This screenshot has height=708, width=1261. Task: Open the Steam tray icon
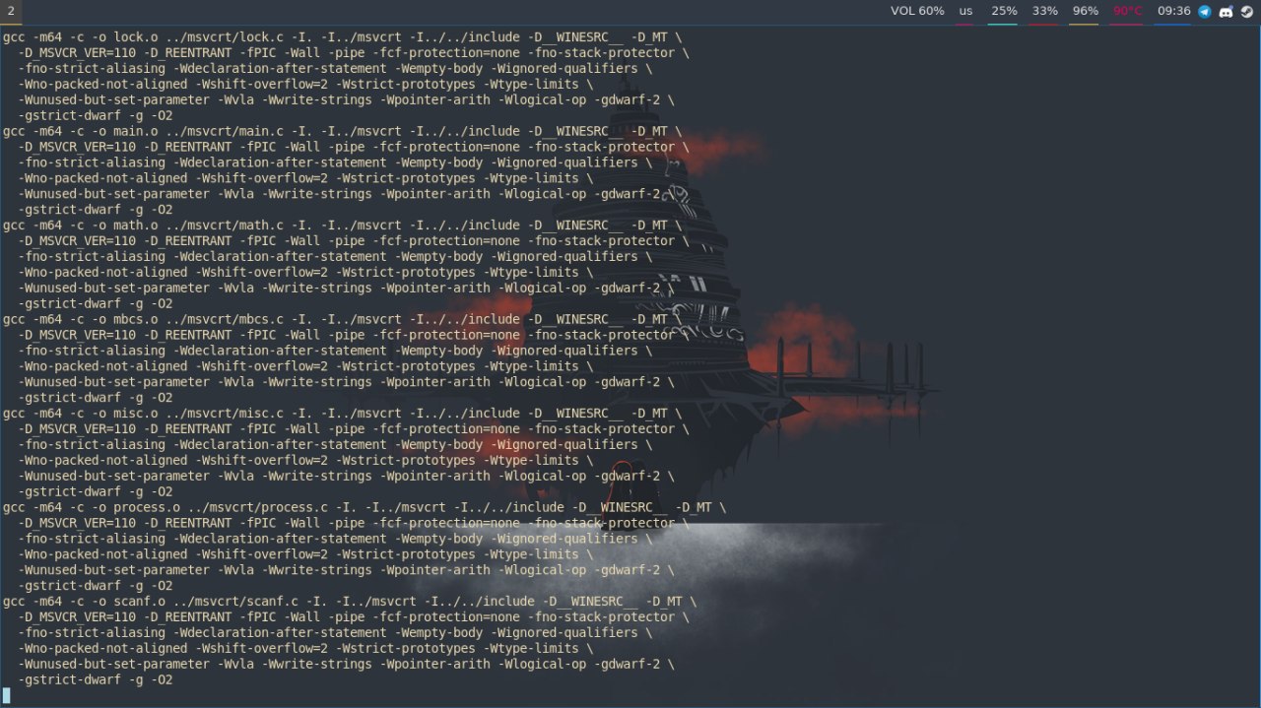click(x=1246, y=12)
